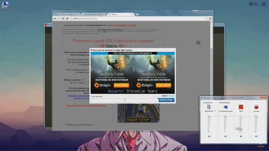Open the Computer desktop icon
The image size is (269, 151).
(5, 6)
